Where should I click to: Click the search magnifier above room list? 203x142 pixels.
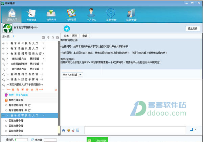pyautogui.click(x=53, y=38)
